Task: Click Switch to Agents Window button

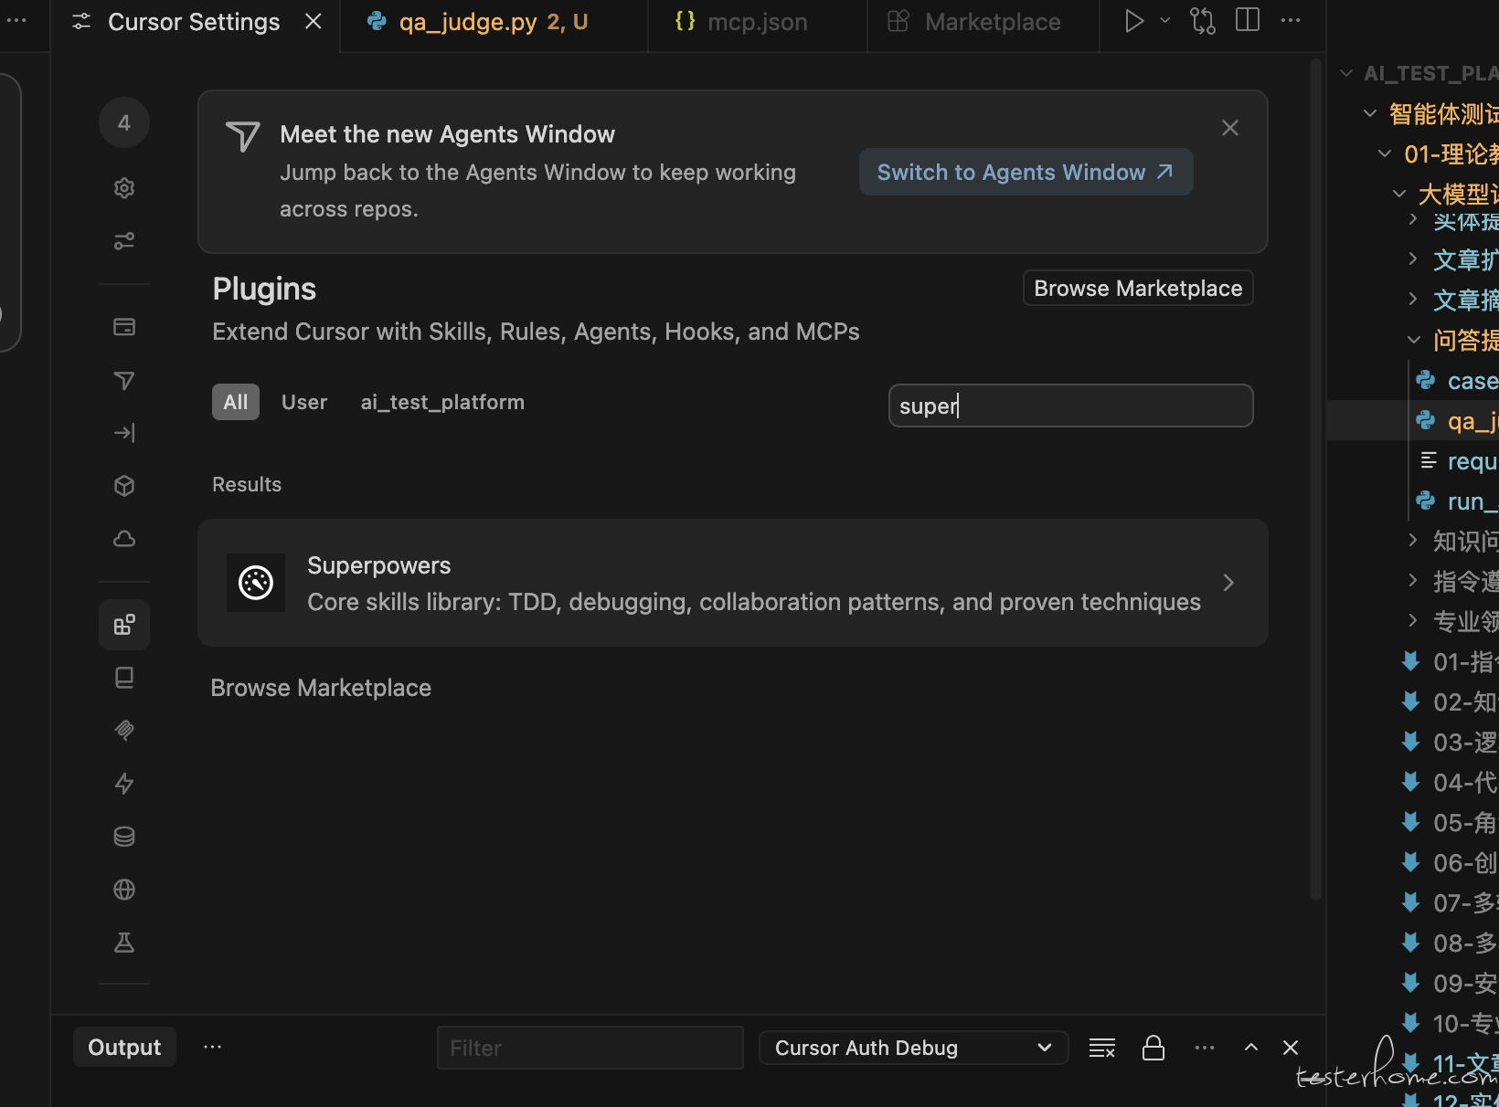Action: [x=1026, y=172]
